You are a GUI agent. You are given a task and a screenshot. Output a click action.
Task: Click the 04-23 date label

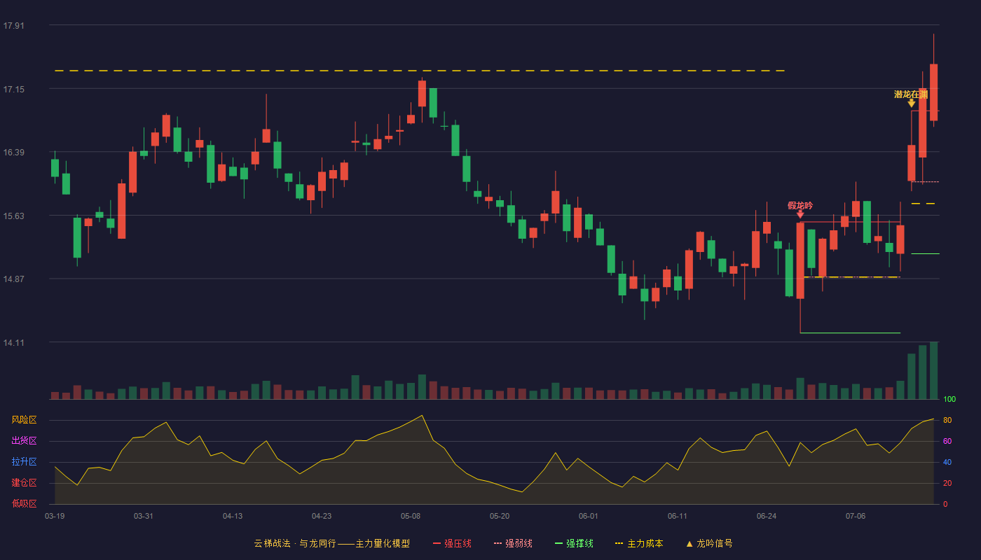pyautogui.click(x=322, y=516)
